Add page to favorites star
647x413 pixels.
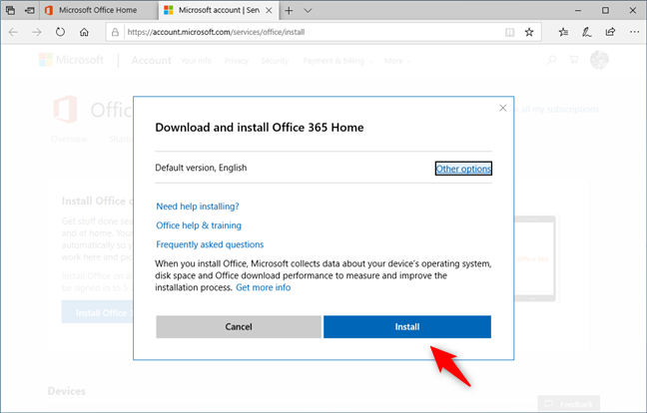point(529,32)
